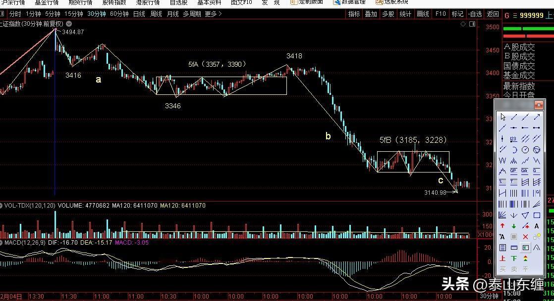
Task: Select the periodic vertical lines tool
Action: 514,193
